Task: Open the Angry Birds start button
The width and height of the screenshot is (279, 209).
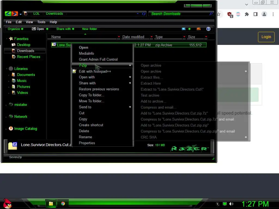Action: click(x=7, y=204)
